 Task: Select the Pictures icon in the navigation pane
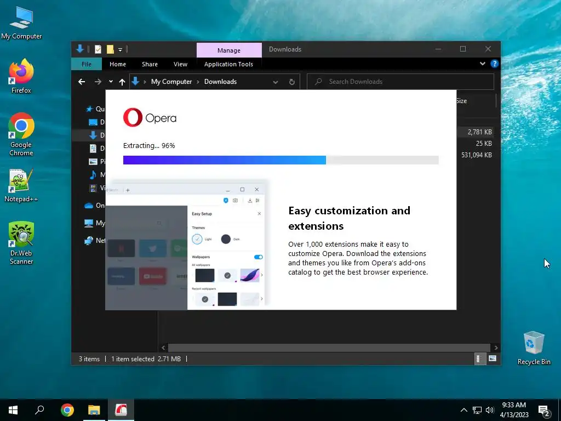tap(93, 162)
